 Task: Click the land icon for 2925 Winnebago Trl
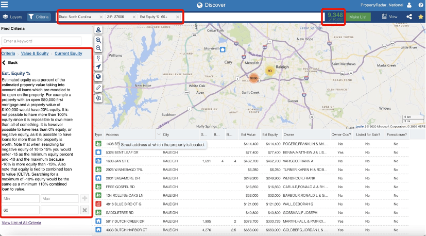point(98,170)
